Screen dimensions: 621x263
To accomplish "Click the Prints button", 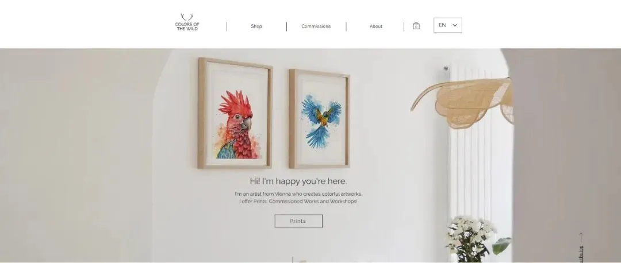I will (x=298, y=221).
